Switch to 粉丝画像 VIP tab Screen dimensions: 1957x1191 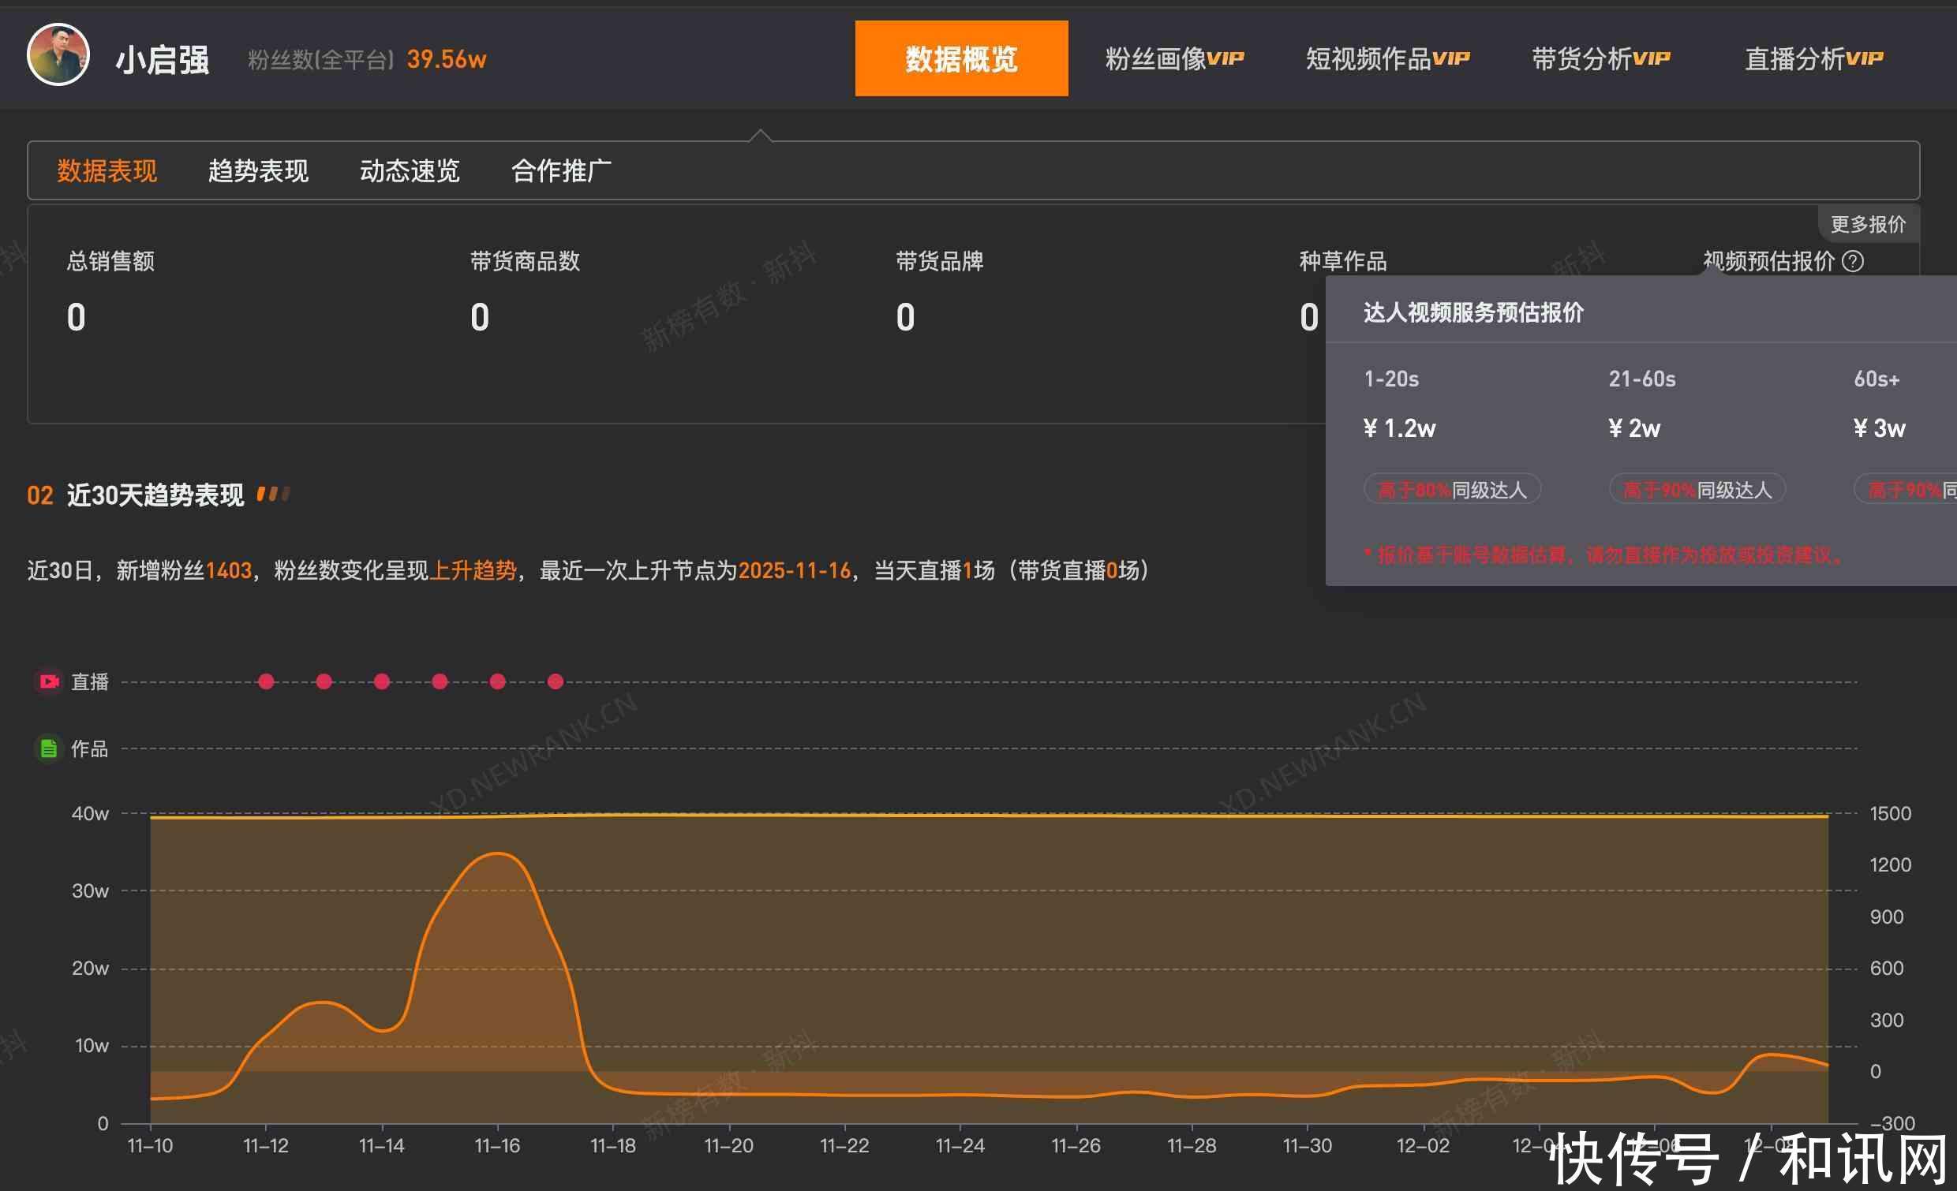1174,58
